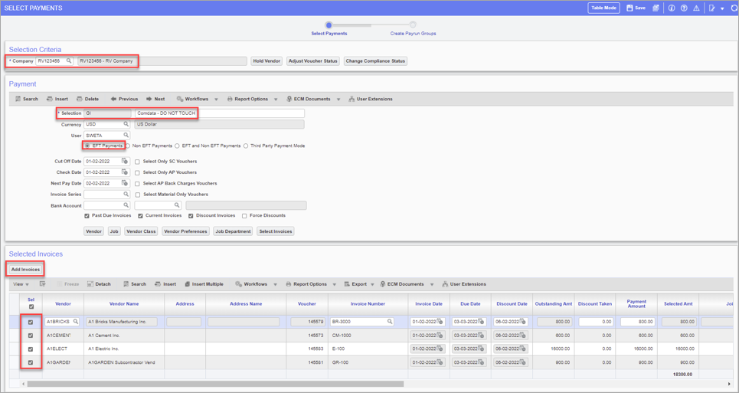Click the horizontal scrollbar under invoices table
739x393 pixels.
coord(215,384)
